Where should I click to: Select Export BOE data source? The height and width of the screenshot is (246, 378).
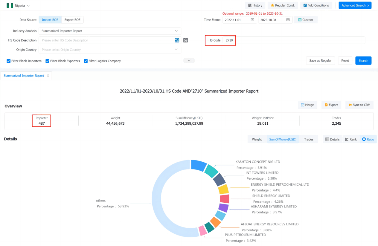[x=72, y=20]
